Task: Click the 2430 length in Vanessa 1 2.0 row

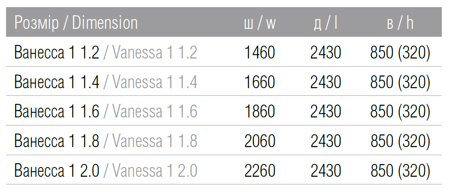Action: (x=326, y=170)
